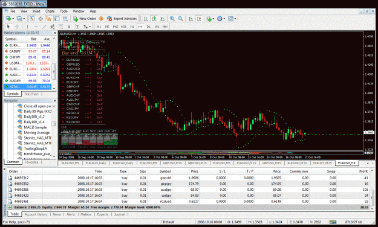
Task: Toggle the Expert Advisors button
Action: click(x=122, y=19)
